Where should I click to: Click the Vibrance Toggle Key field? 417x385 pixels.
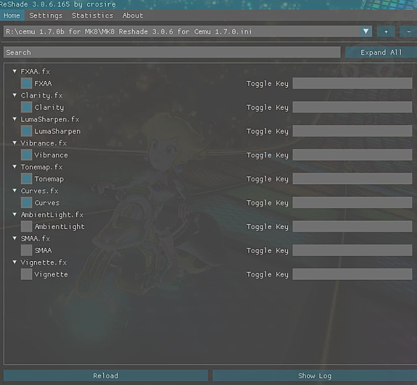tap(352, 155)
